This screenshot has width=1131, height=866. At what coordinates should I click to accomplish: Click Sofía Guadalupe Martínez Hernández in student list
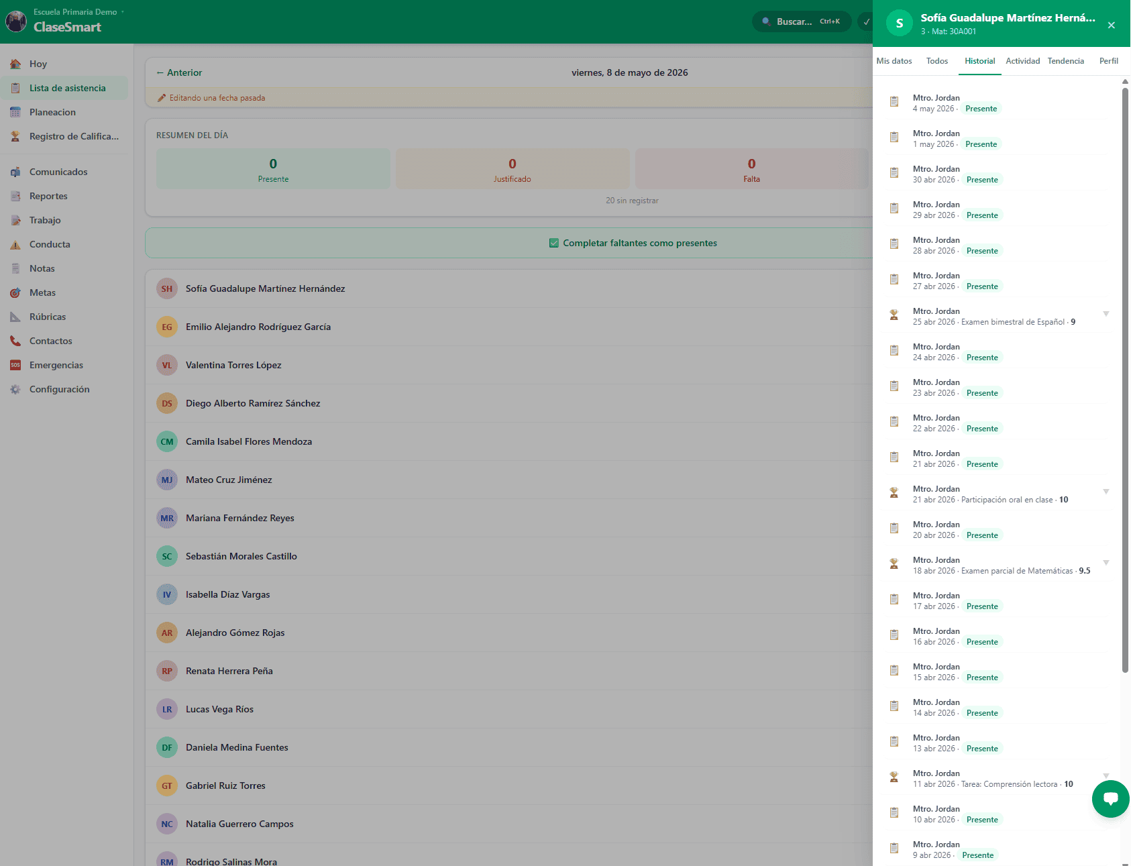(265, 288)
